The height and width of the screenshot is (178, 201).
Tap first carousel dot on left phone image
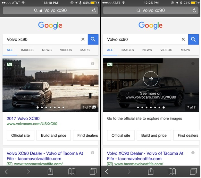38,108
